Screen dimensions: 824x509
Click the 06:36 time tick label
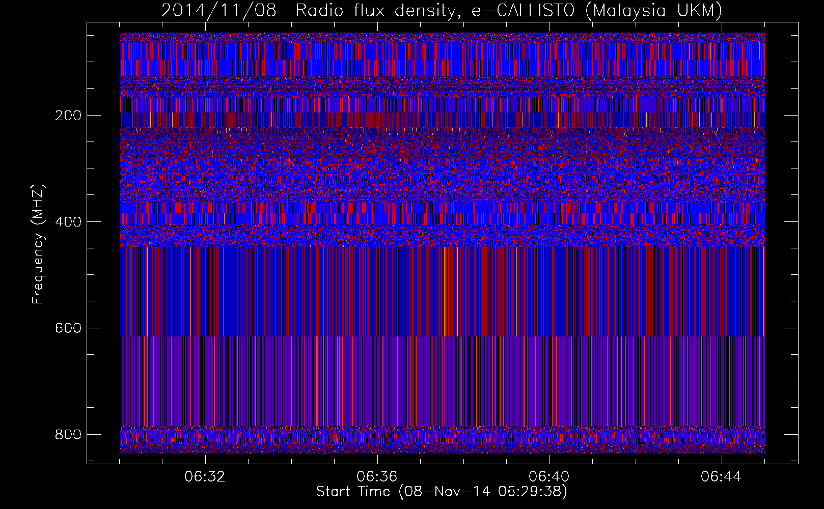[x=377, y=477]
